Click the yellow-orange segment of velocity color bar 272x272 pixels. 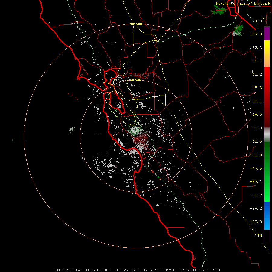(267, 54)
